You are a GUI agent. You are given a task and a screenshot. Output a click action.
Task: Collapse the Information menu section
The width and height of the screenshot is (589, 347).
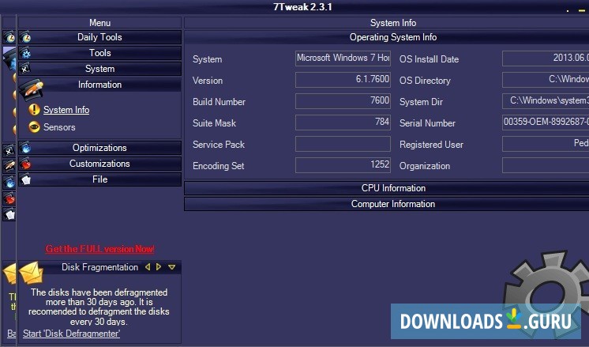coord(100,85)
